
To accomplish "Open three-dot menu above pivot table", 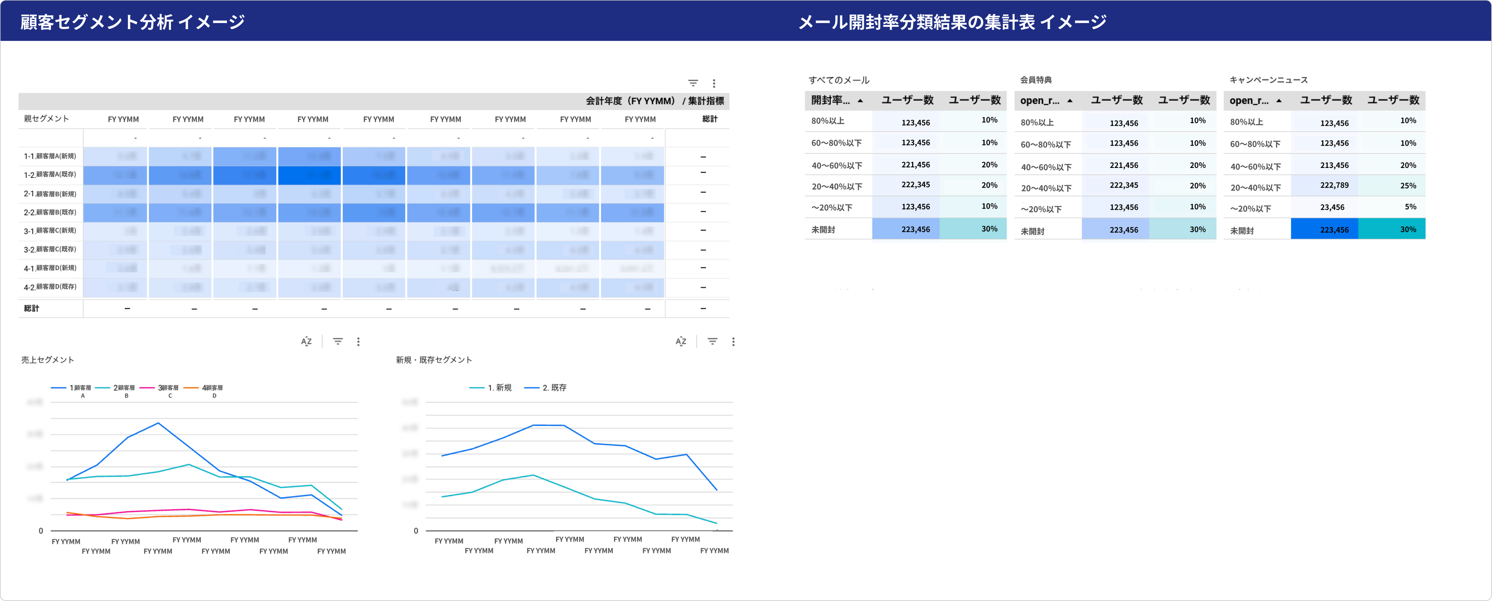I will click(x=713, y=83).
